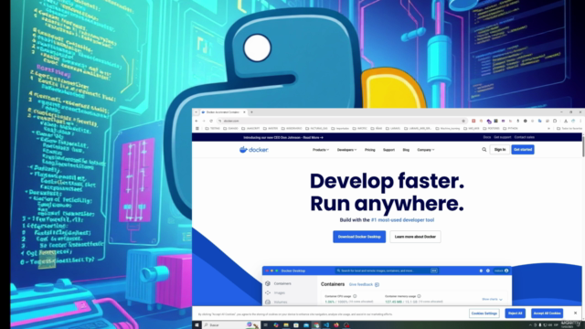The height and width of the screenshot is (329, 585).
Task: Bookmark this page with the star icon
Action: [463, 121]
